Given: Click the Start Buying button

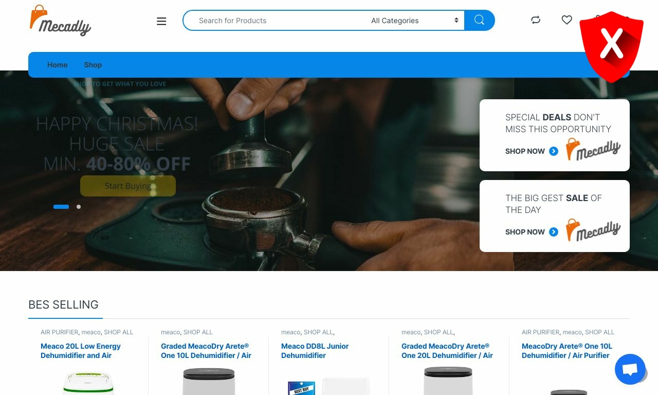Looking at the screenshot, I should pos(128,186).
